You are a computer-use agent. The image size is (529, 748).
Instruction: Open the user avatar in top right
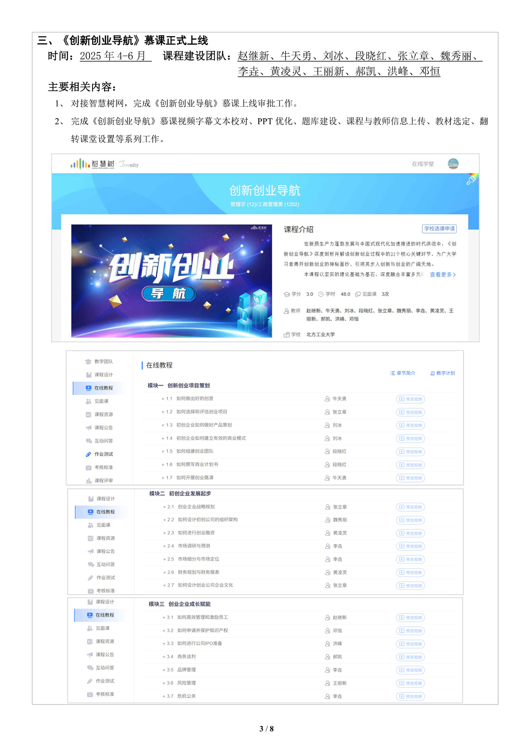pyautogui.click(x=453, y=164)
